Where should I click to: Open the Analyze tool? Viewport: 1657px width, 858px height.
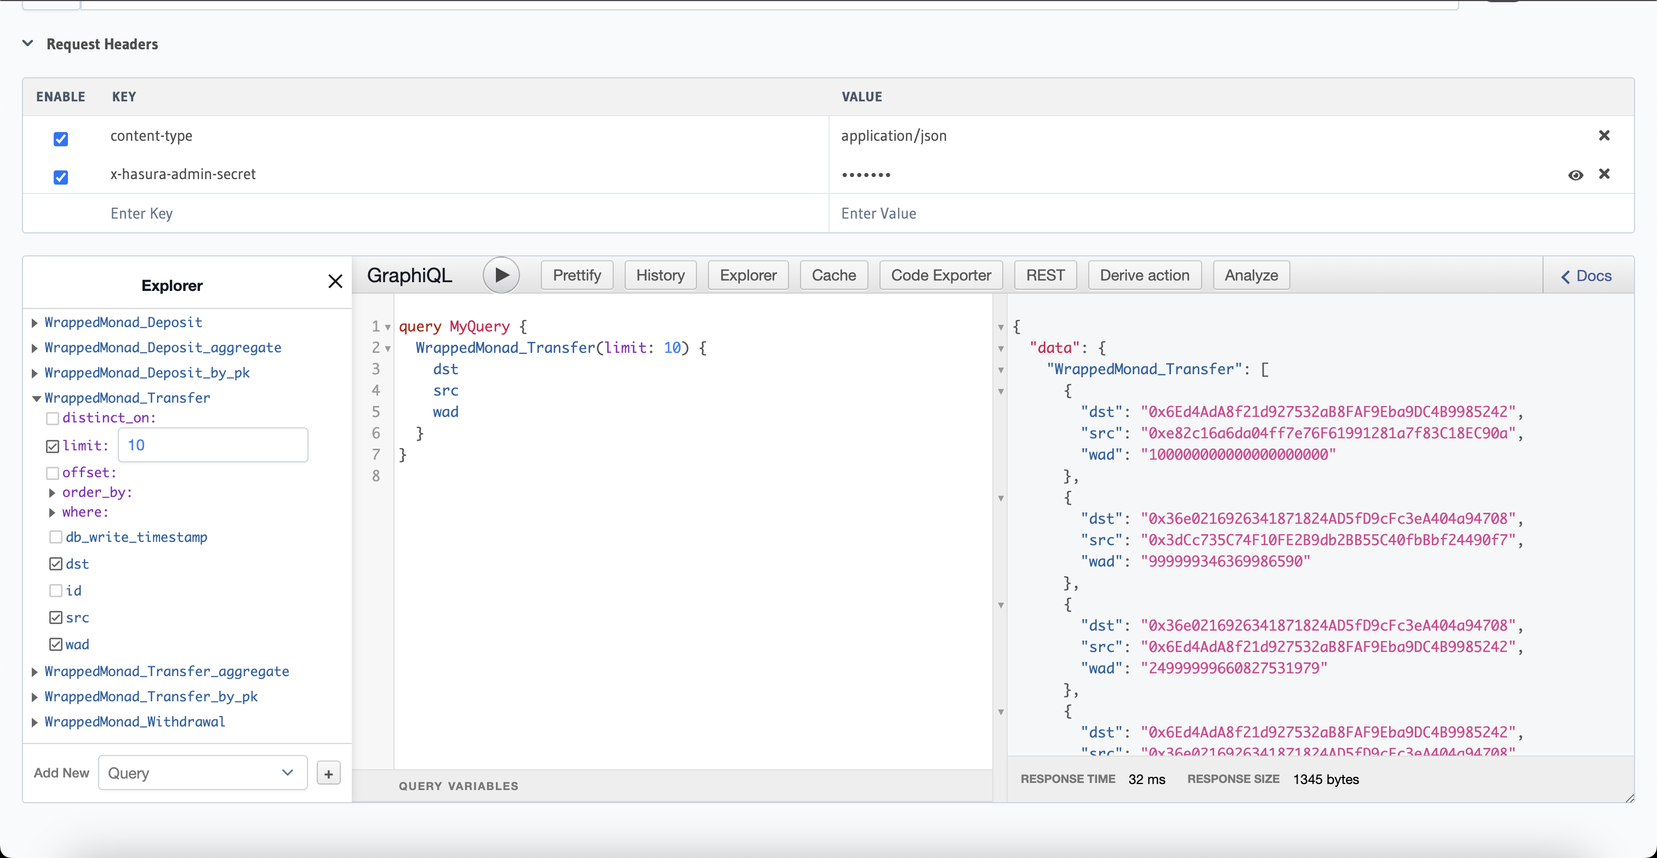1250,274
